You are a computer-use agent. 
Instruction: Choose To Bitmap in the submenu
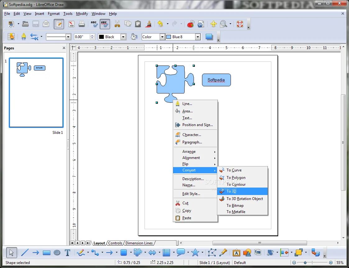pos(242,206)
